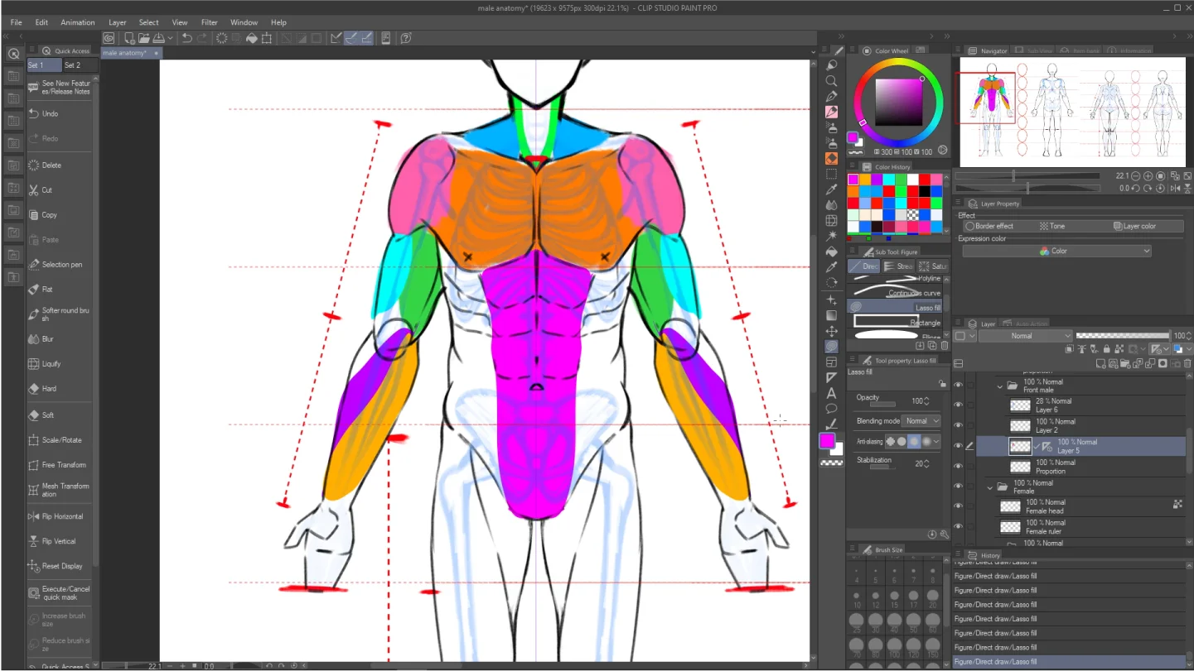Viewport: 1194px width, 671px height.
Task: Open the File menu
Action: click(16, 22)
